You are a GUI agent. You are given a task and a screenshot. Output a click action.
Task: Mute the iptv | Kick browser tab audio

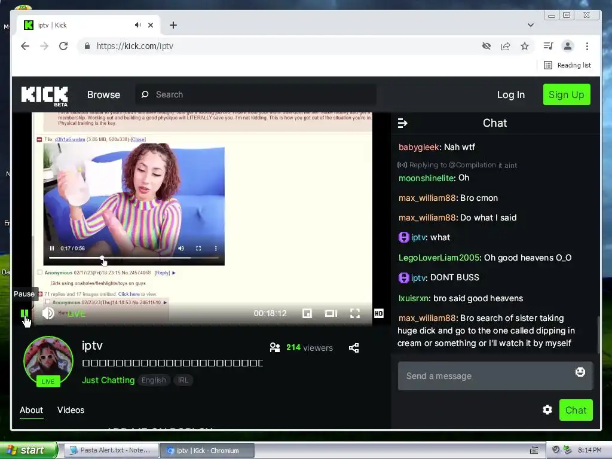click(137, 25)
